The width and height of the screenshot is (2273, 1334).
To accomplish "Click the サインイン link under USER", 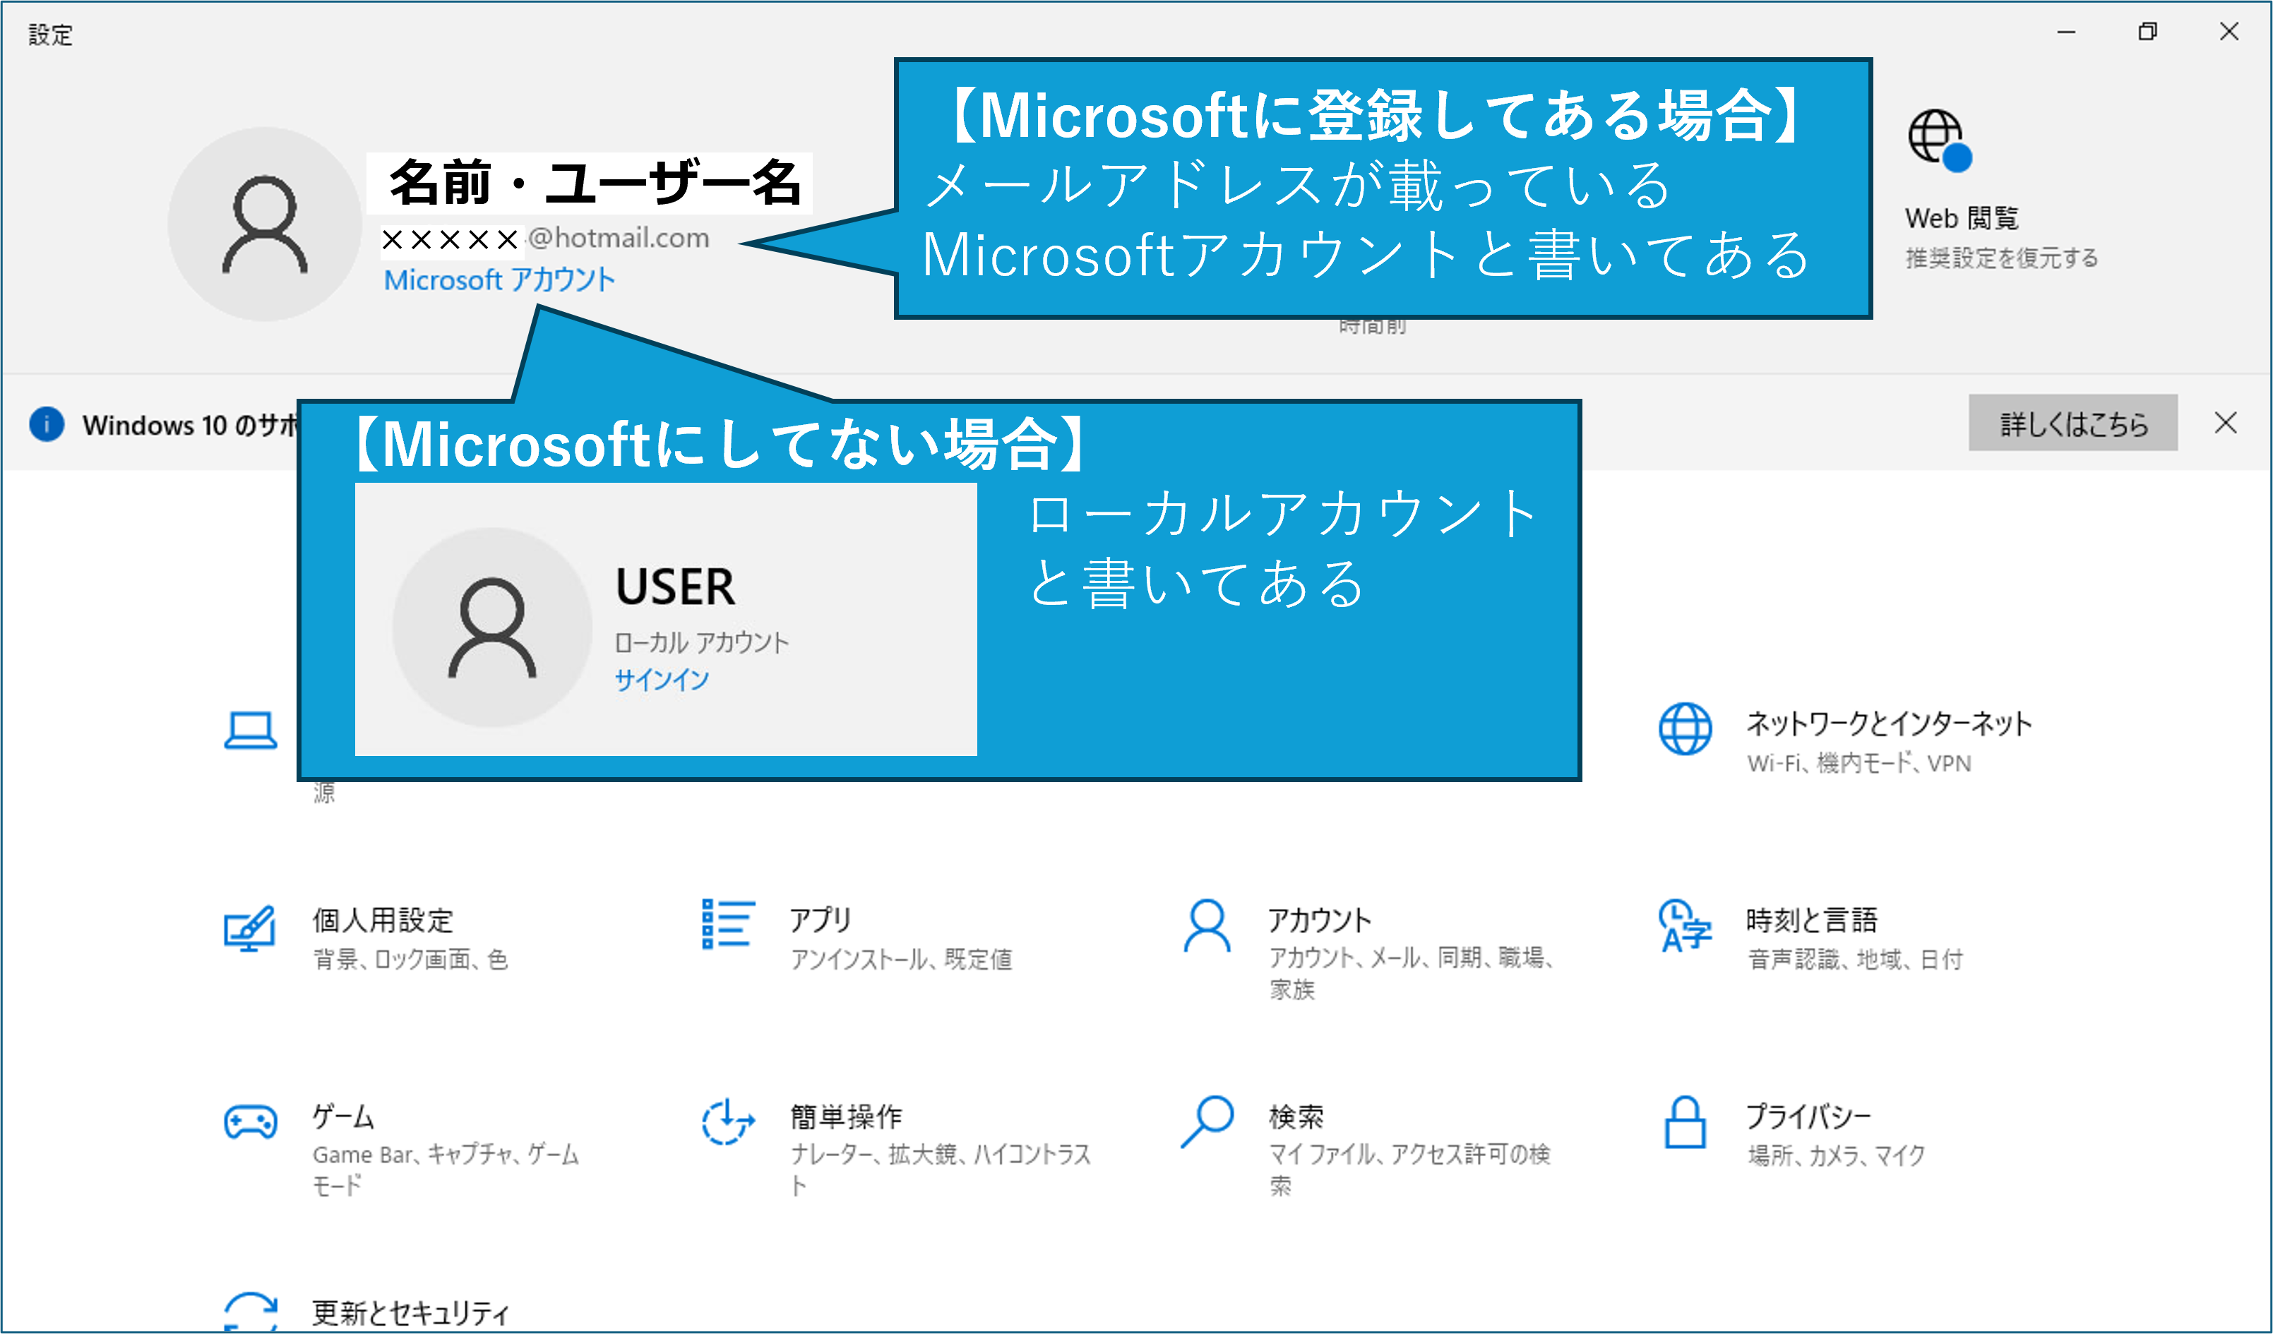I will point(661,680).
